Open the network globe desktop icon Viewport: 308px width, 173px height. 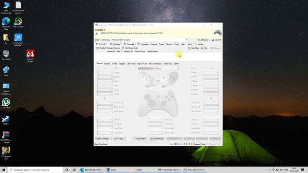(x=6, y=71)
